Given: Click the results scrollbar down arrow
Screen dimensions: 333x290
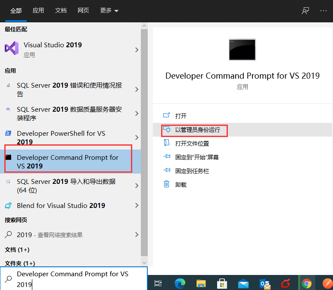Looking at the screenshot, I should point(144,263).
